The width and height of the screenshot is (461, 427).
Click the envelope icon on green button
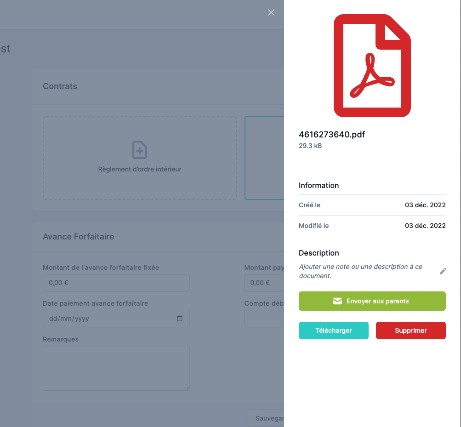[337, 301]
